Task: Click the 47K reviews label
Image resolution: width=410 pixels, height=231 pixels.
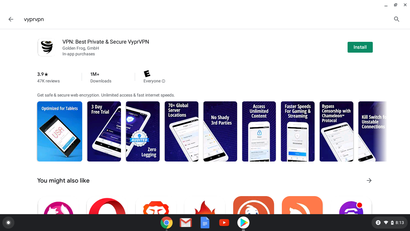Action: click(x=48, y=81)
